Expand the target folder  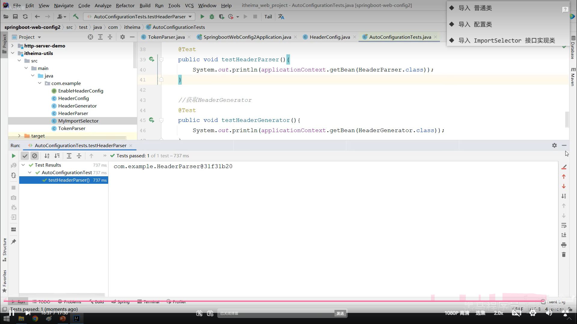tap(19, 136)
